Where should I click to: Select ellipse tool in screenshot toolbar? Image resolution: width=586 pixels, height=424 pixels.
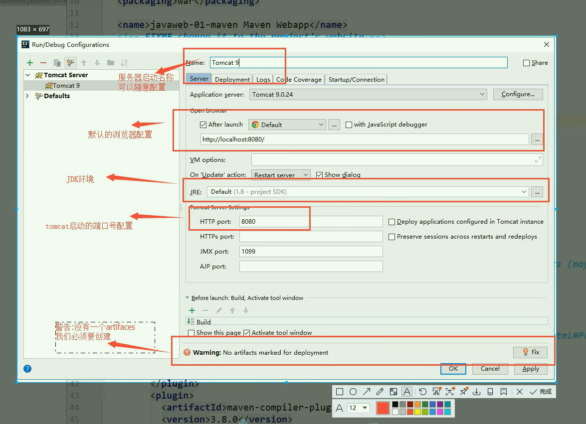[353, 392]
